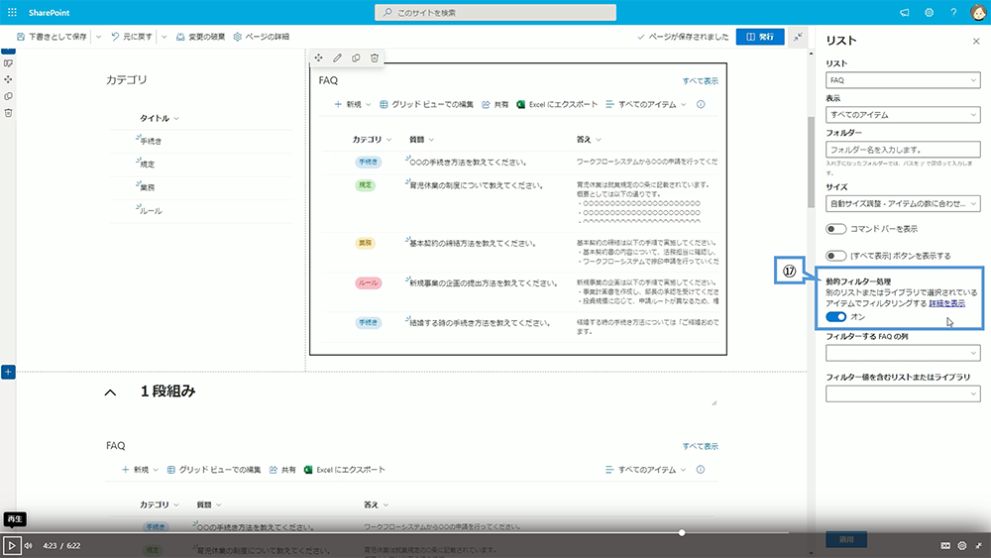
Task: Expand 下書きとして保存 dropdown arrow
Action: point(98,38)
